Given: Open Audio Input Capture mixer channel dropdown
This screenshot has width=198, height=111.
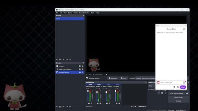Looking at the screenshot, I should [113, 86].
